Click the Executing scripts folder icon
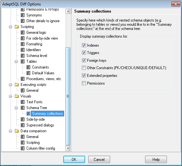This screenshot has width=182, height=166. tap(17, 85)
